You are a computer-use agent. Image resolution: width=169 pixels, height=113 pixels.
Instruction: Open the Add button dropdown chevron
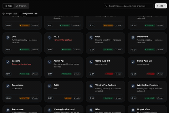point(165,6)
